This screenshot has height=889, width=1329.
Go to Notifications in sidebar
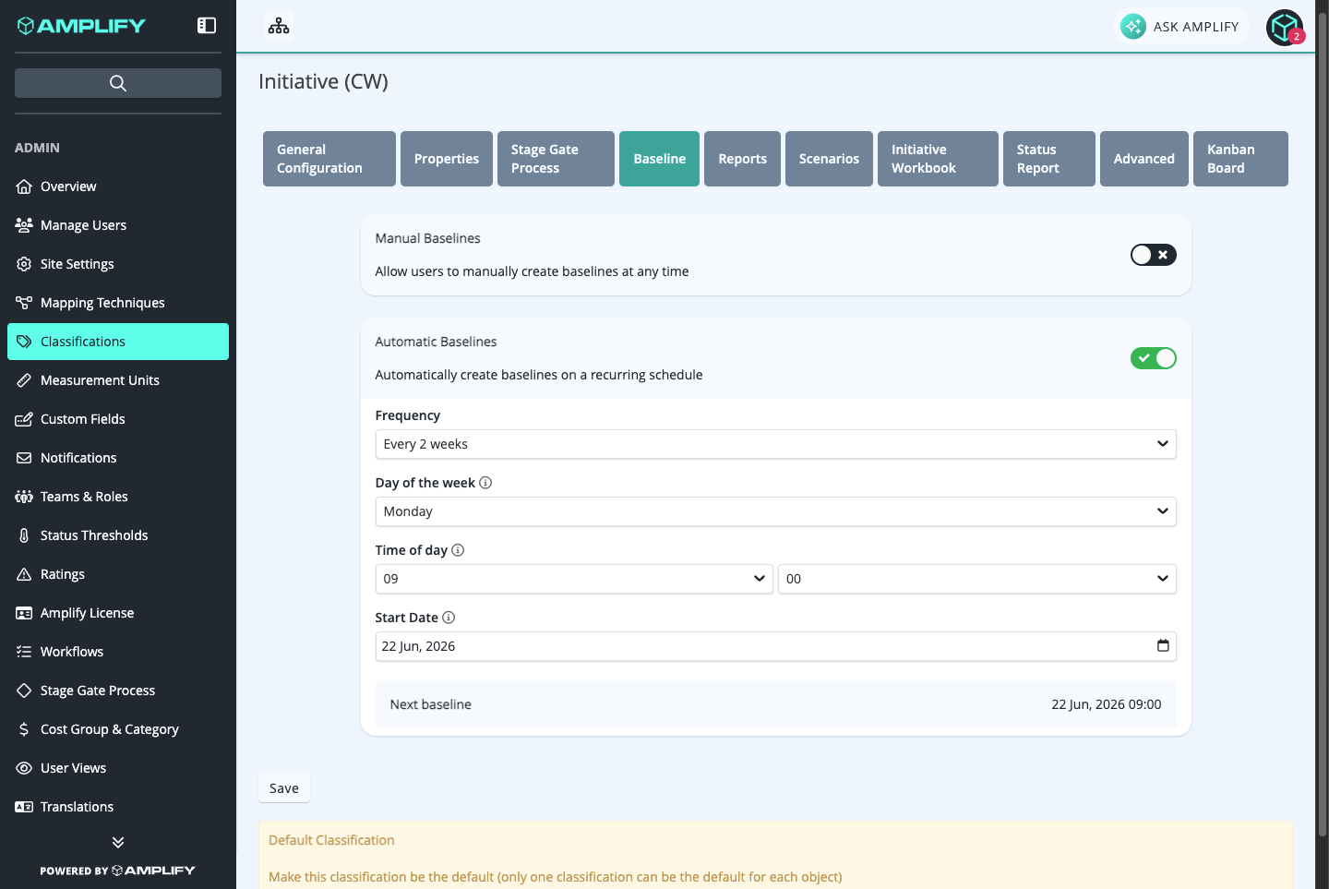coord(118,458)
